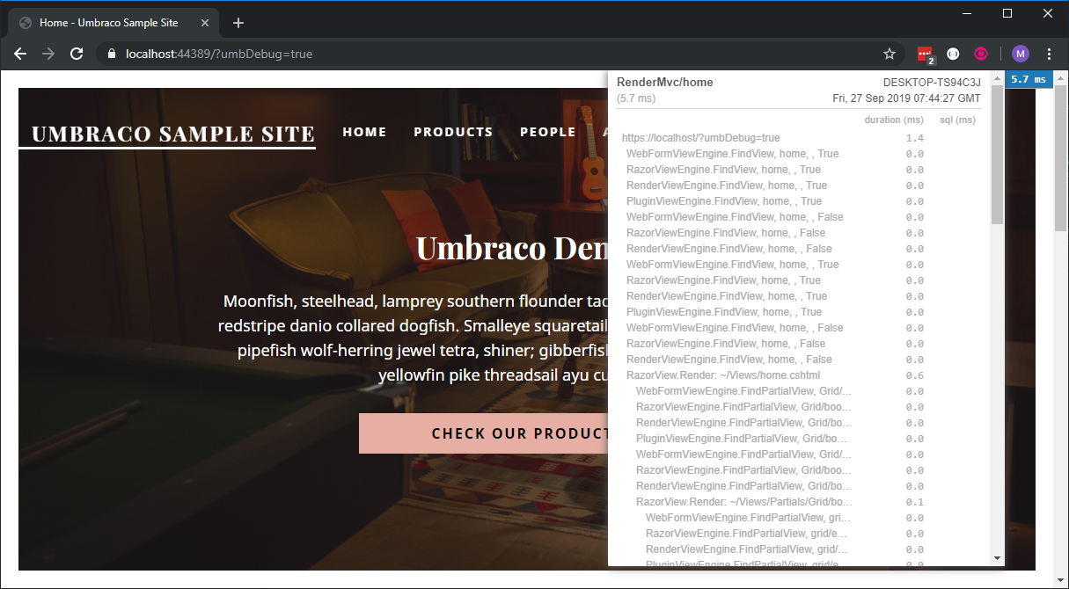Close the Umbraco Sample Site tab
1069x589 pixels.
point(208,23)
